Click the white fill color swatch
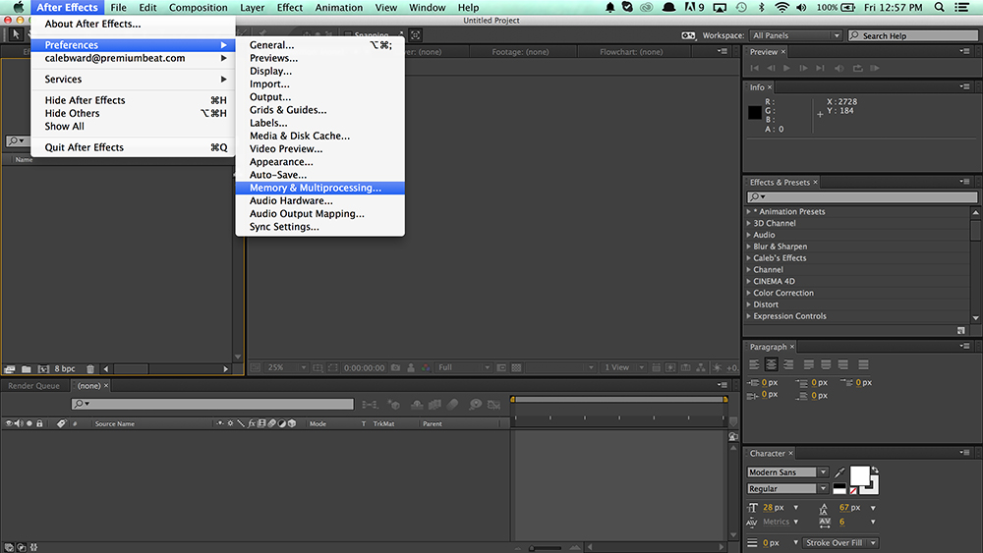This screenshot has height=553, width=983. pos(859,475)
